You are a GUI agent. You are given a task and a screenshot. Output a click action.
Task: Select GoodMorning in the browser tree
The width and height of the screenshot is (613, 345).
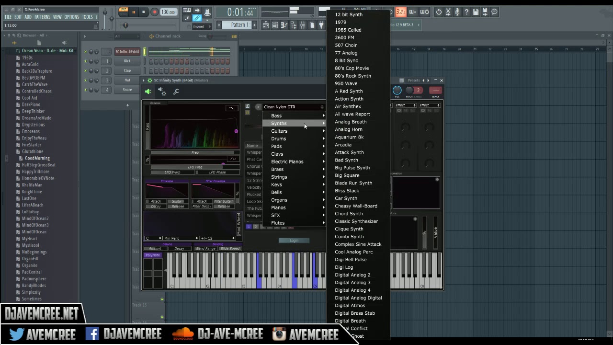pyautogui.click(x=37, y=158)
